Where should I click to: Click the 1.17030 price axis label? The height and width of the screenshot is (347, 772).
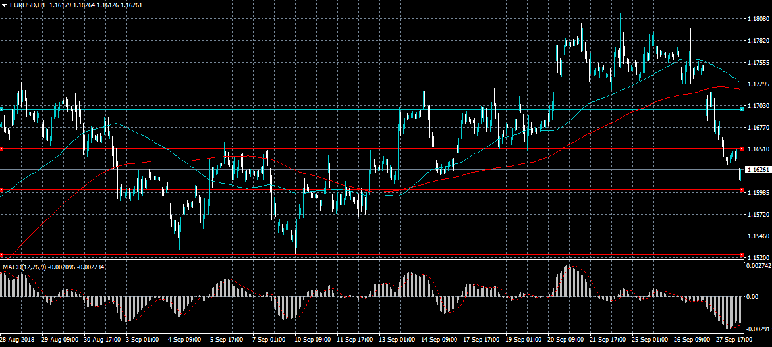point(758,106)
